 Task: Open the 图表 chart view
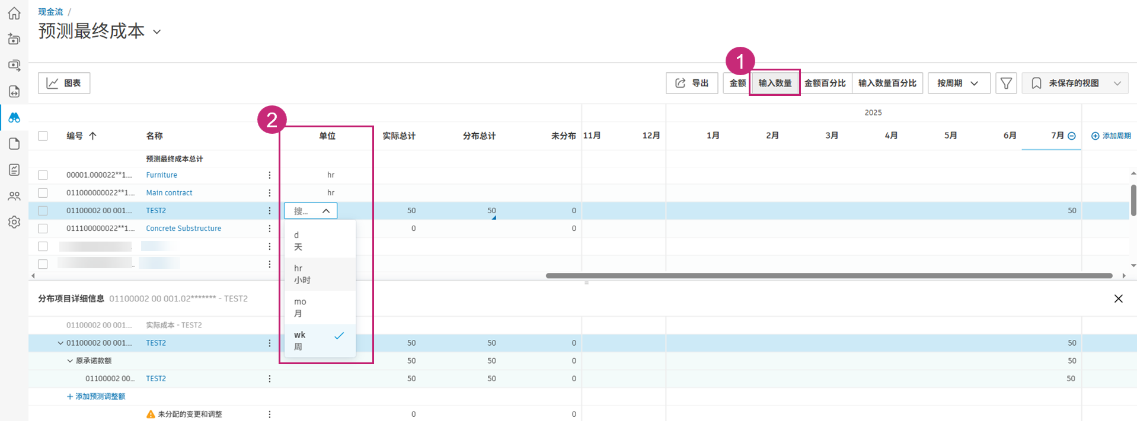64,83
